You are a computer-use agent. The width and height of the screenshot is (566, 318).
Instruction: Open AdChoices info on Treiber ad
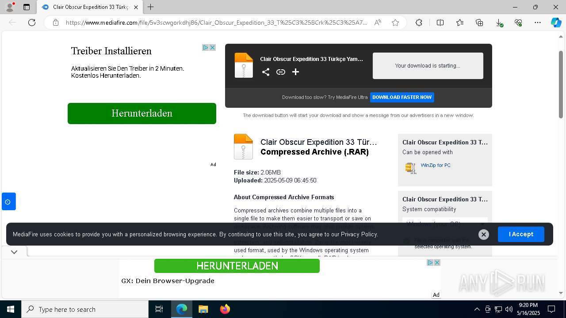click(x=206, y=47)
